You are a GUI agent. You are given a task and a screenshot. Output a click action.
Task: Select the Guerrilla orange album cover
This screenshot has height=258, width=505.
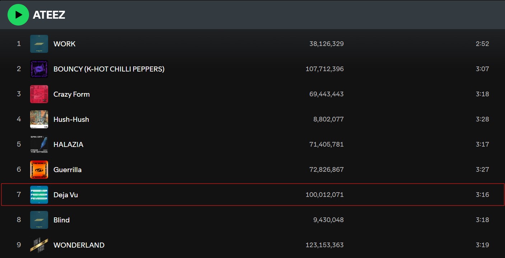pos(39,170)
